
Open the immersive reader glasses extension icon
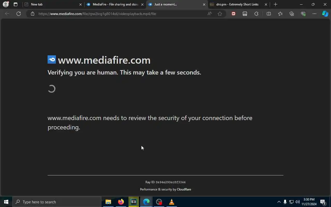pos(245,14)
